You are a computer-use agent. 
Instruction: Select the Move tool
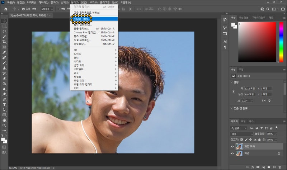click(x=4, y=21)
